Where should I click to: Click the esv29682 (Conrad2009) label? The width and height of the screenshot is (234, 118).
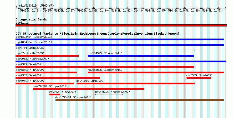click(32, 59)
